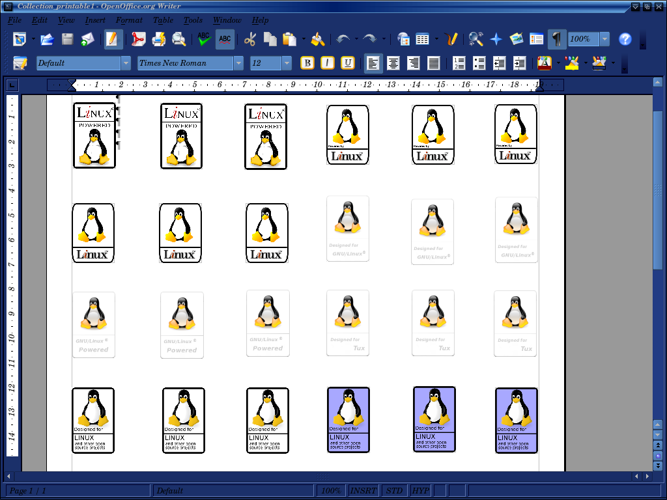Open Data Sources icon

coord(537,39)
